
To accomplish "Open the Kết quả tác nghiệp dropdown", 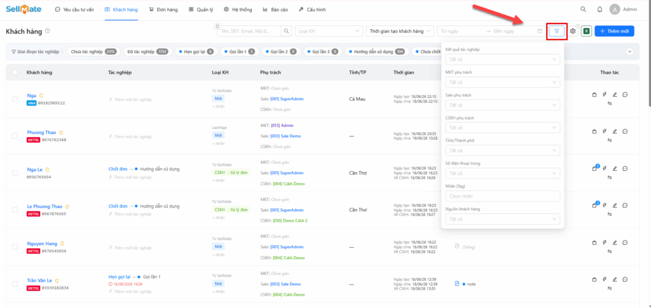I will click(x=502, y=60).
